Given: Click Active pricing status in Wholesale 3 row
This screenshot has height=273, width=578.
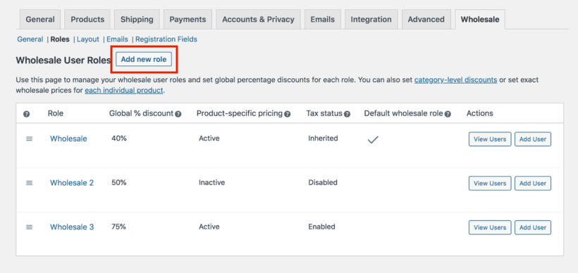Looking at the screenshot, I should [209, 227].
